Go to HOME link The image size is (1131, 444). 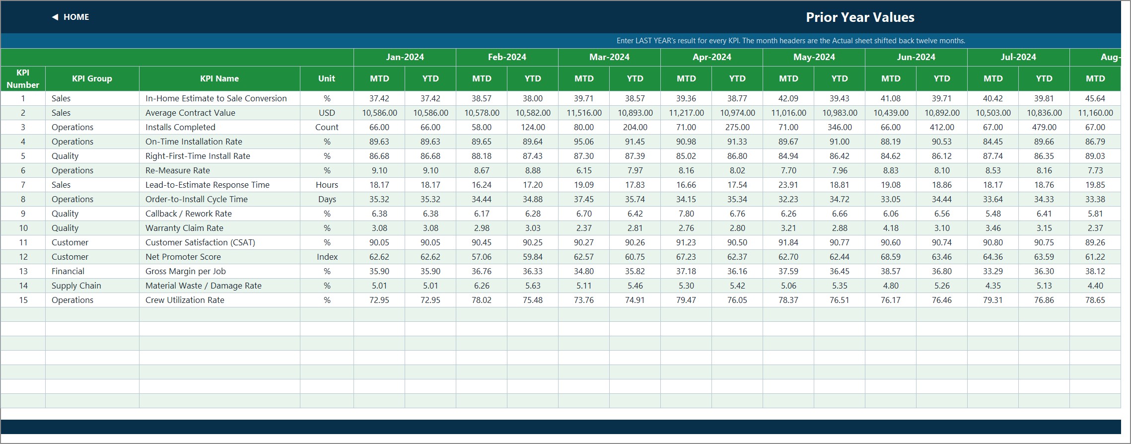(x=76, y=17)
